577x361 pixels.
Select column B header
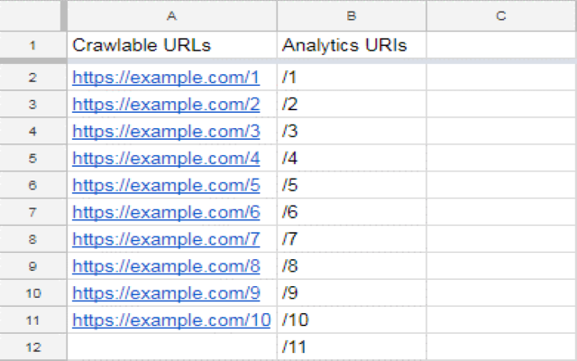(x=352, y=15)
